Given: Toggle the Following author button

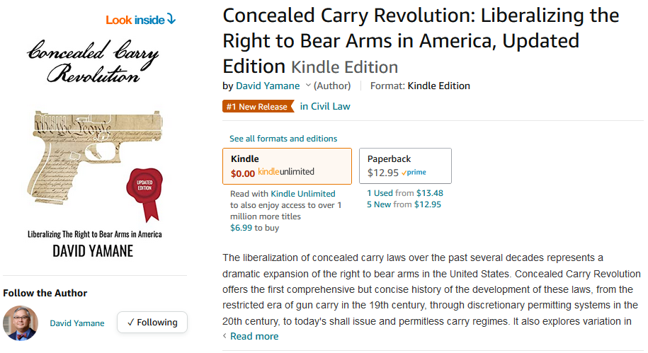Looking at the screenshot, I should pyautogui.click(x=152, y=323).
